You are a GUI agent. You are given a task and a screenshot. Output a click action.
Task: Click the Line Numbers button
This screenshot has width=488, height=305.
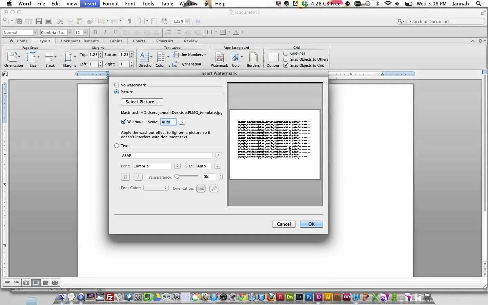click(189, 55)
